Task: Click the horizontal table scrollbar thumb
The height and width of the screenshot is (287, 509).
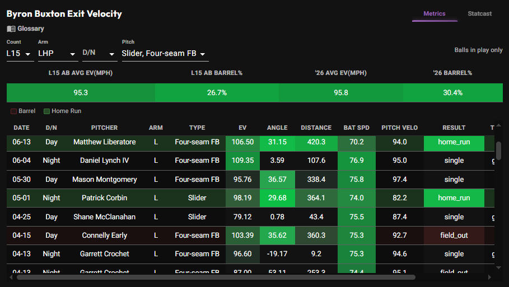Action: coord(216,277)
